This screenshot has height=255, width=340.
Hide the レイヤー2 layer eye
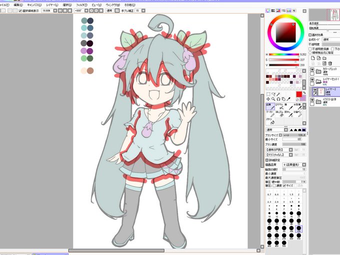314,90
